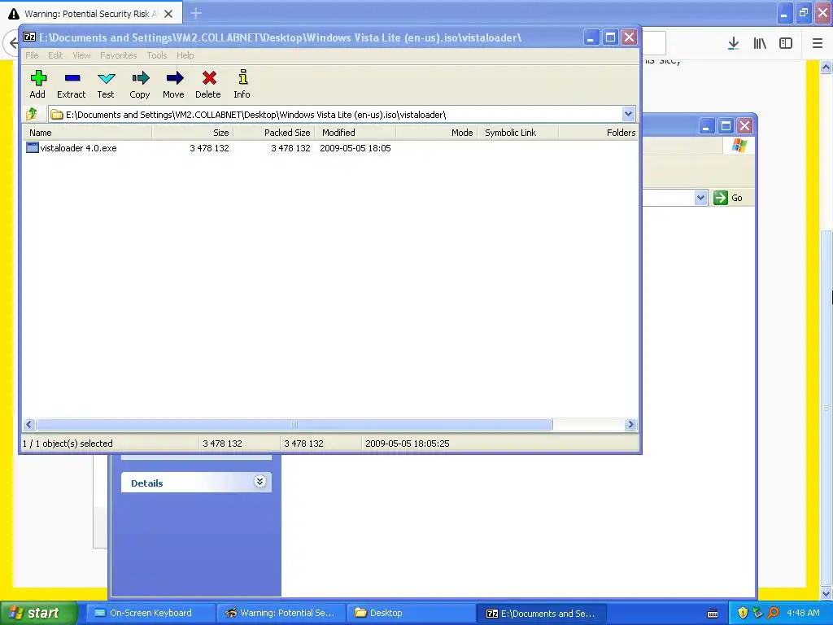This screenshot has width=833, height=625.
Task: Maximize the 7-Zip window
Action: coord(610,37)
